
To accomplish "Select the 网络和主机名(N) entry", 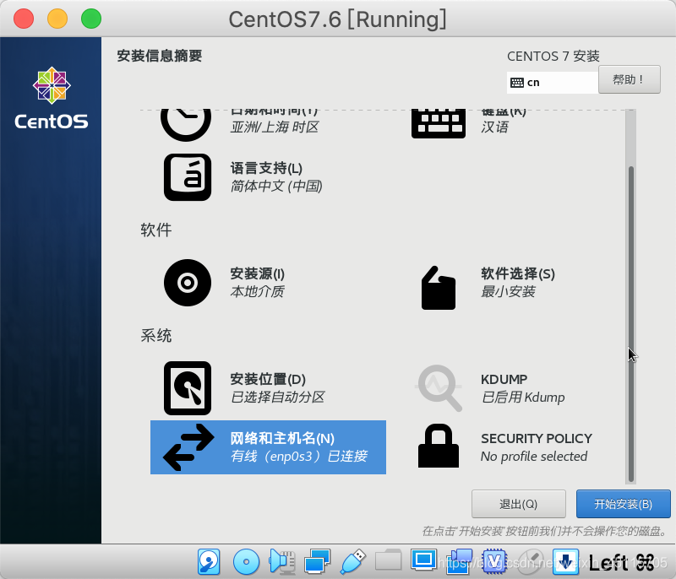I will pyautogui.click(x=268, y=447).
